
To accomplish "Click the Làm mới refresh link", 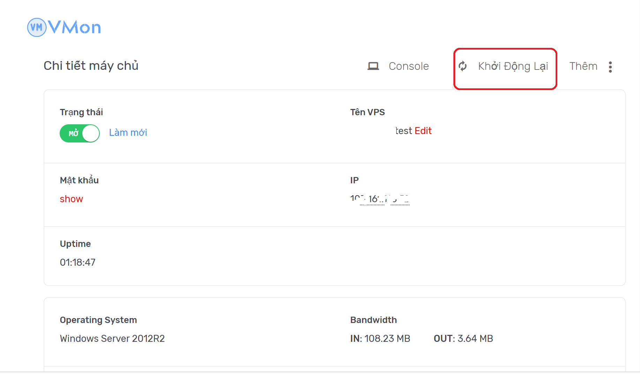I will (x=128, y=133).
